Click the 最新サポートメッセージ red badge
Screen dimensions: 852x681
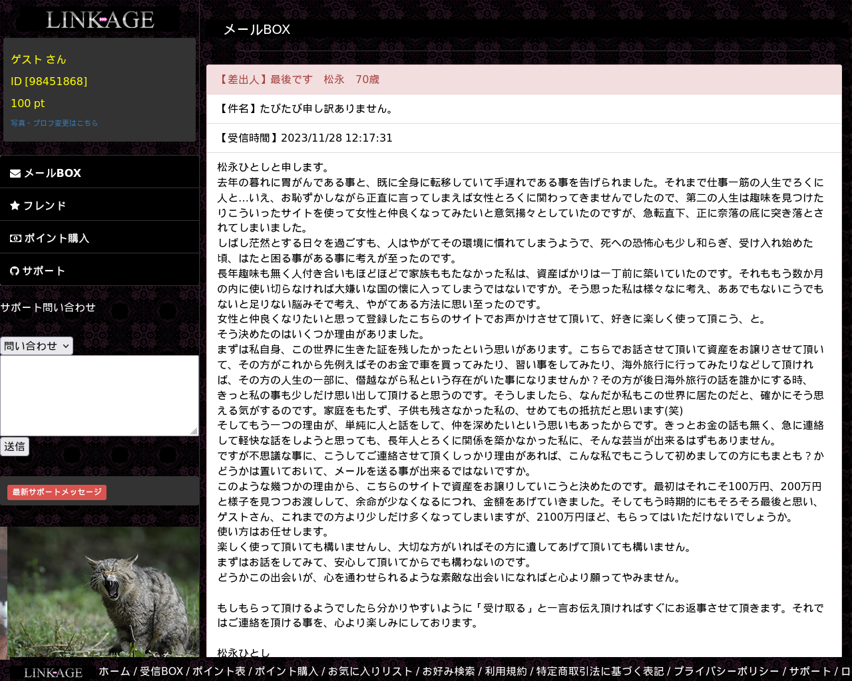[x=57, y=492]
